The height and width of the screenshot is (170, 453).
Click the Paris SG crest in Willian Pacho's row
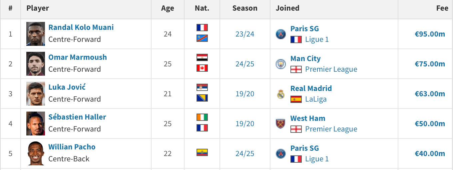coord(281,154)
